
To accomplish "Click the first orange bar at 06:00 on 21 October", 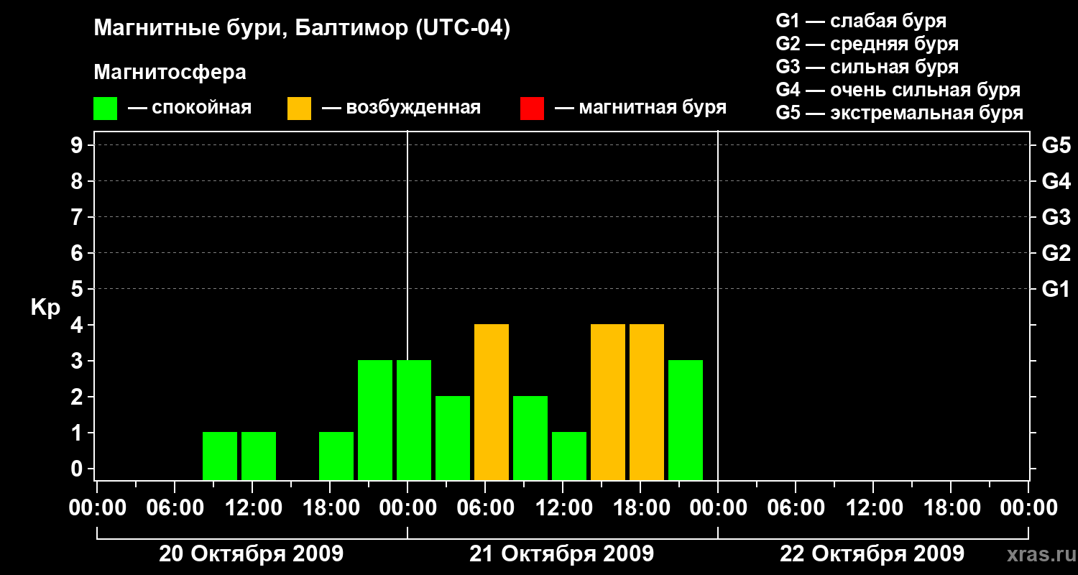I will (x=492, y=402).
